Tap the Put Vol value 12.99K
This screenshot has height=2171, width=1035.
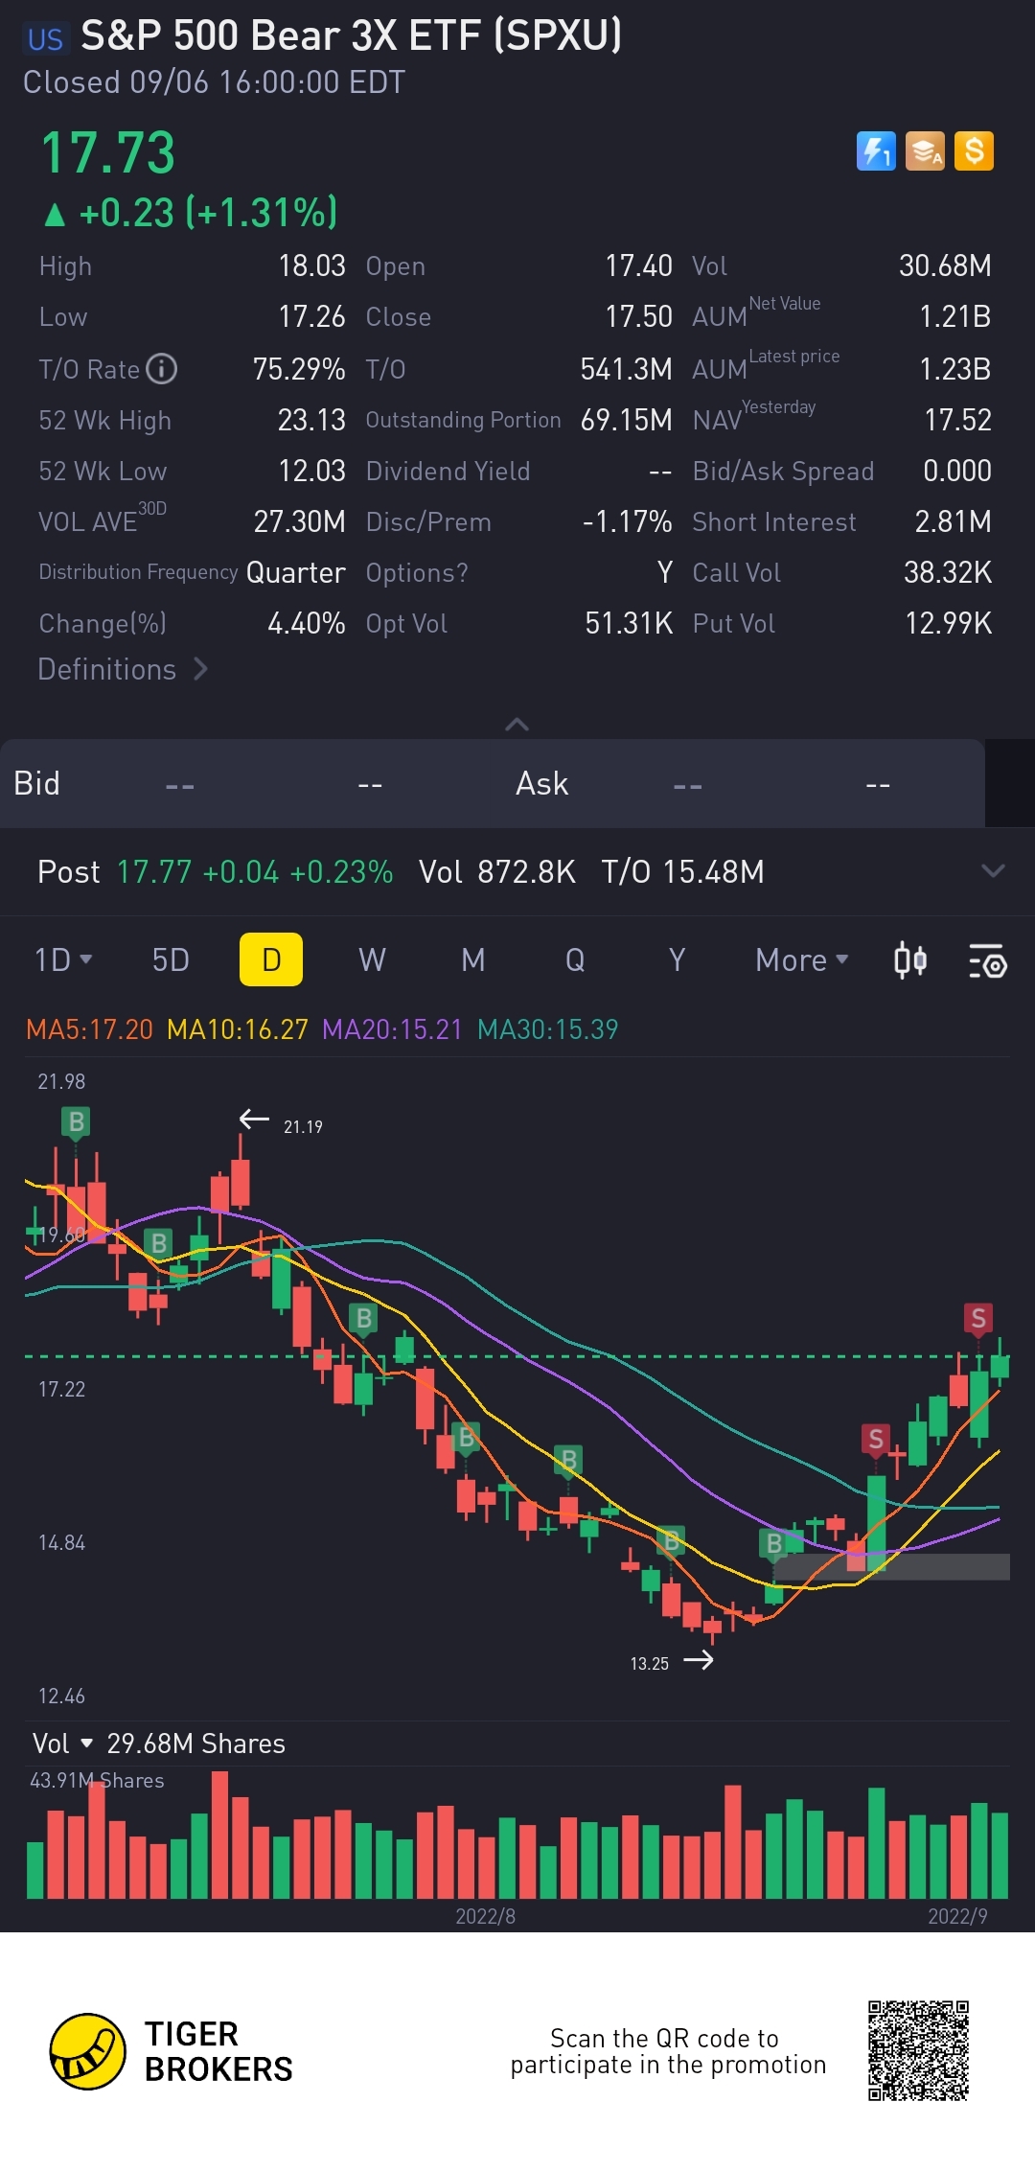point(949,623)
